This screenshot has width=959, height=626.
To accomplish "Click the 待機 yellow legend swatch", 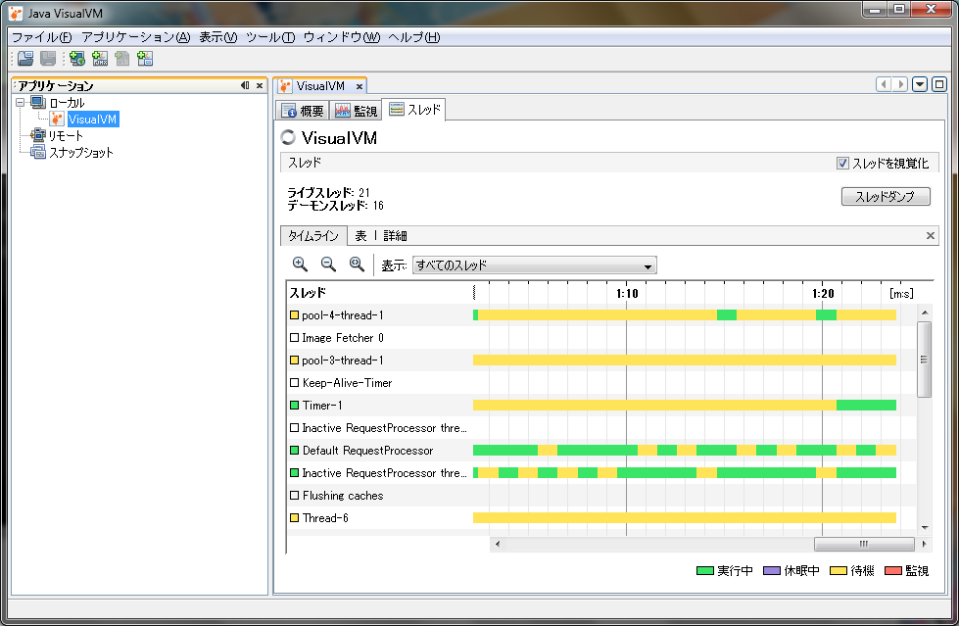I will pos(838,570).
